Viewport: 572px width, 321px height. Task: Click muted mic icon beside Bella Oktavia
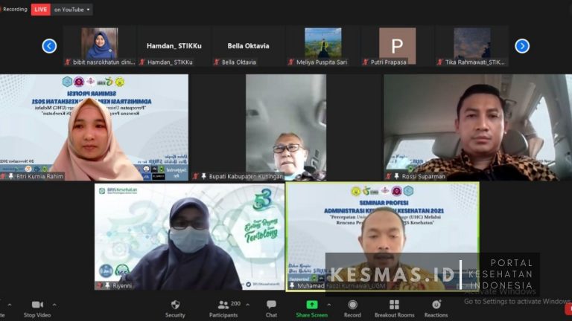216,62
